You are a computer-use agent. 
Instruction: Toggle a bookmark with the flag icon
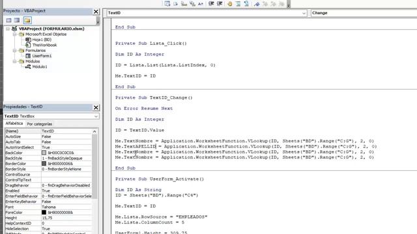click(257, 4)
